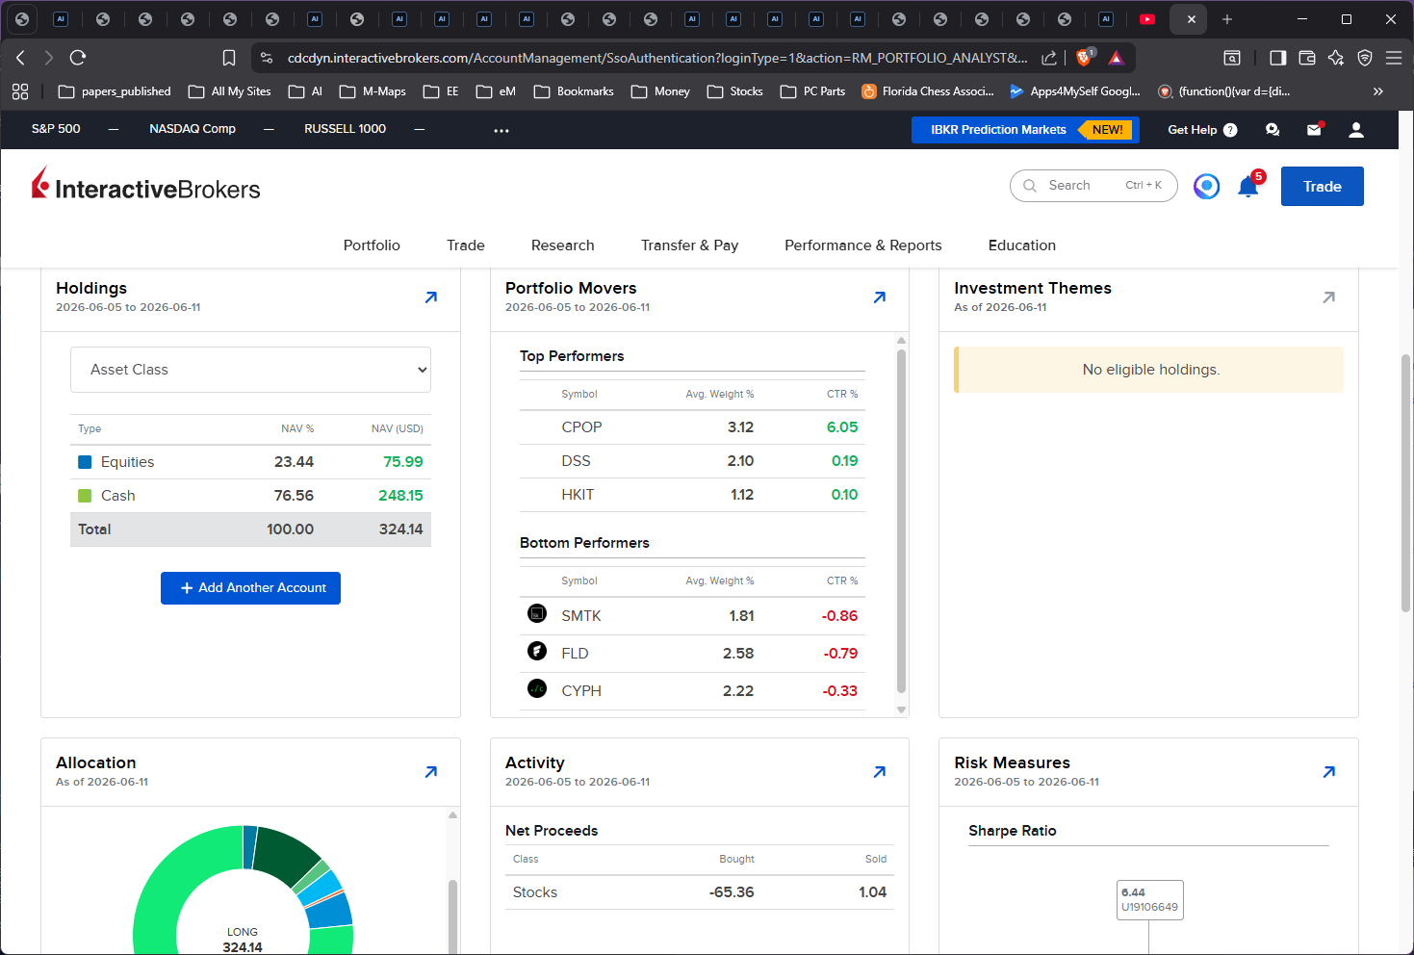Select the S&P 500 ticker
1414x955 pixels.
[x=56, y=129]
